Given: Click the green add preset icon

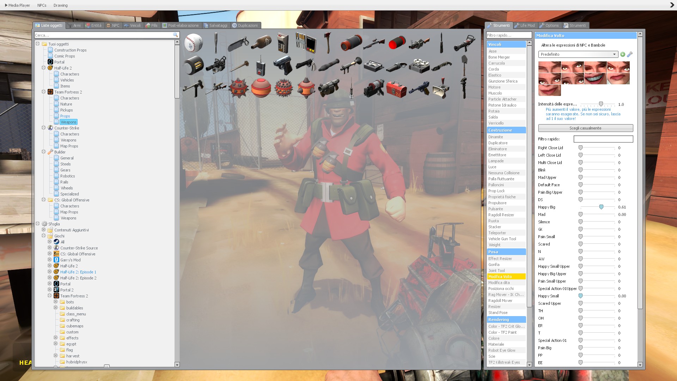Looking at the screenshot, I should 623,54.
